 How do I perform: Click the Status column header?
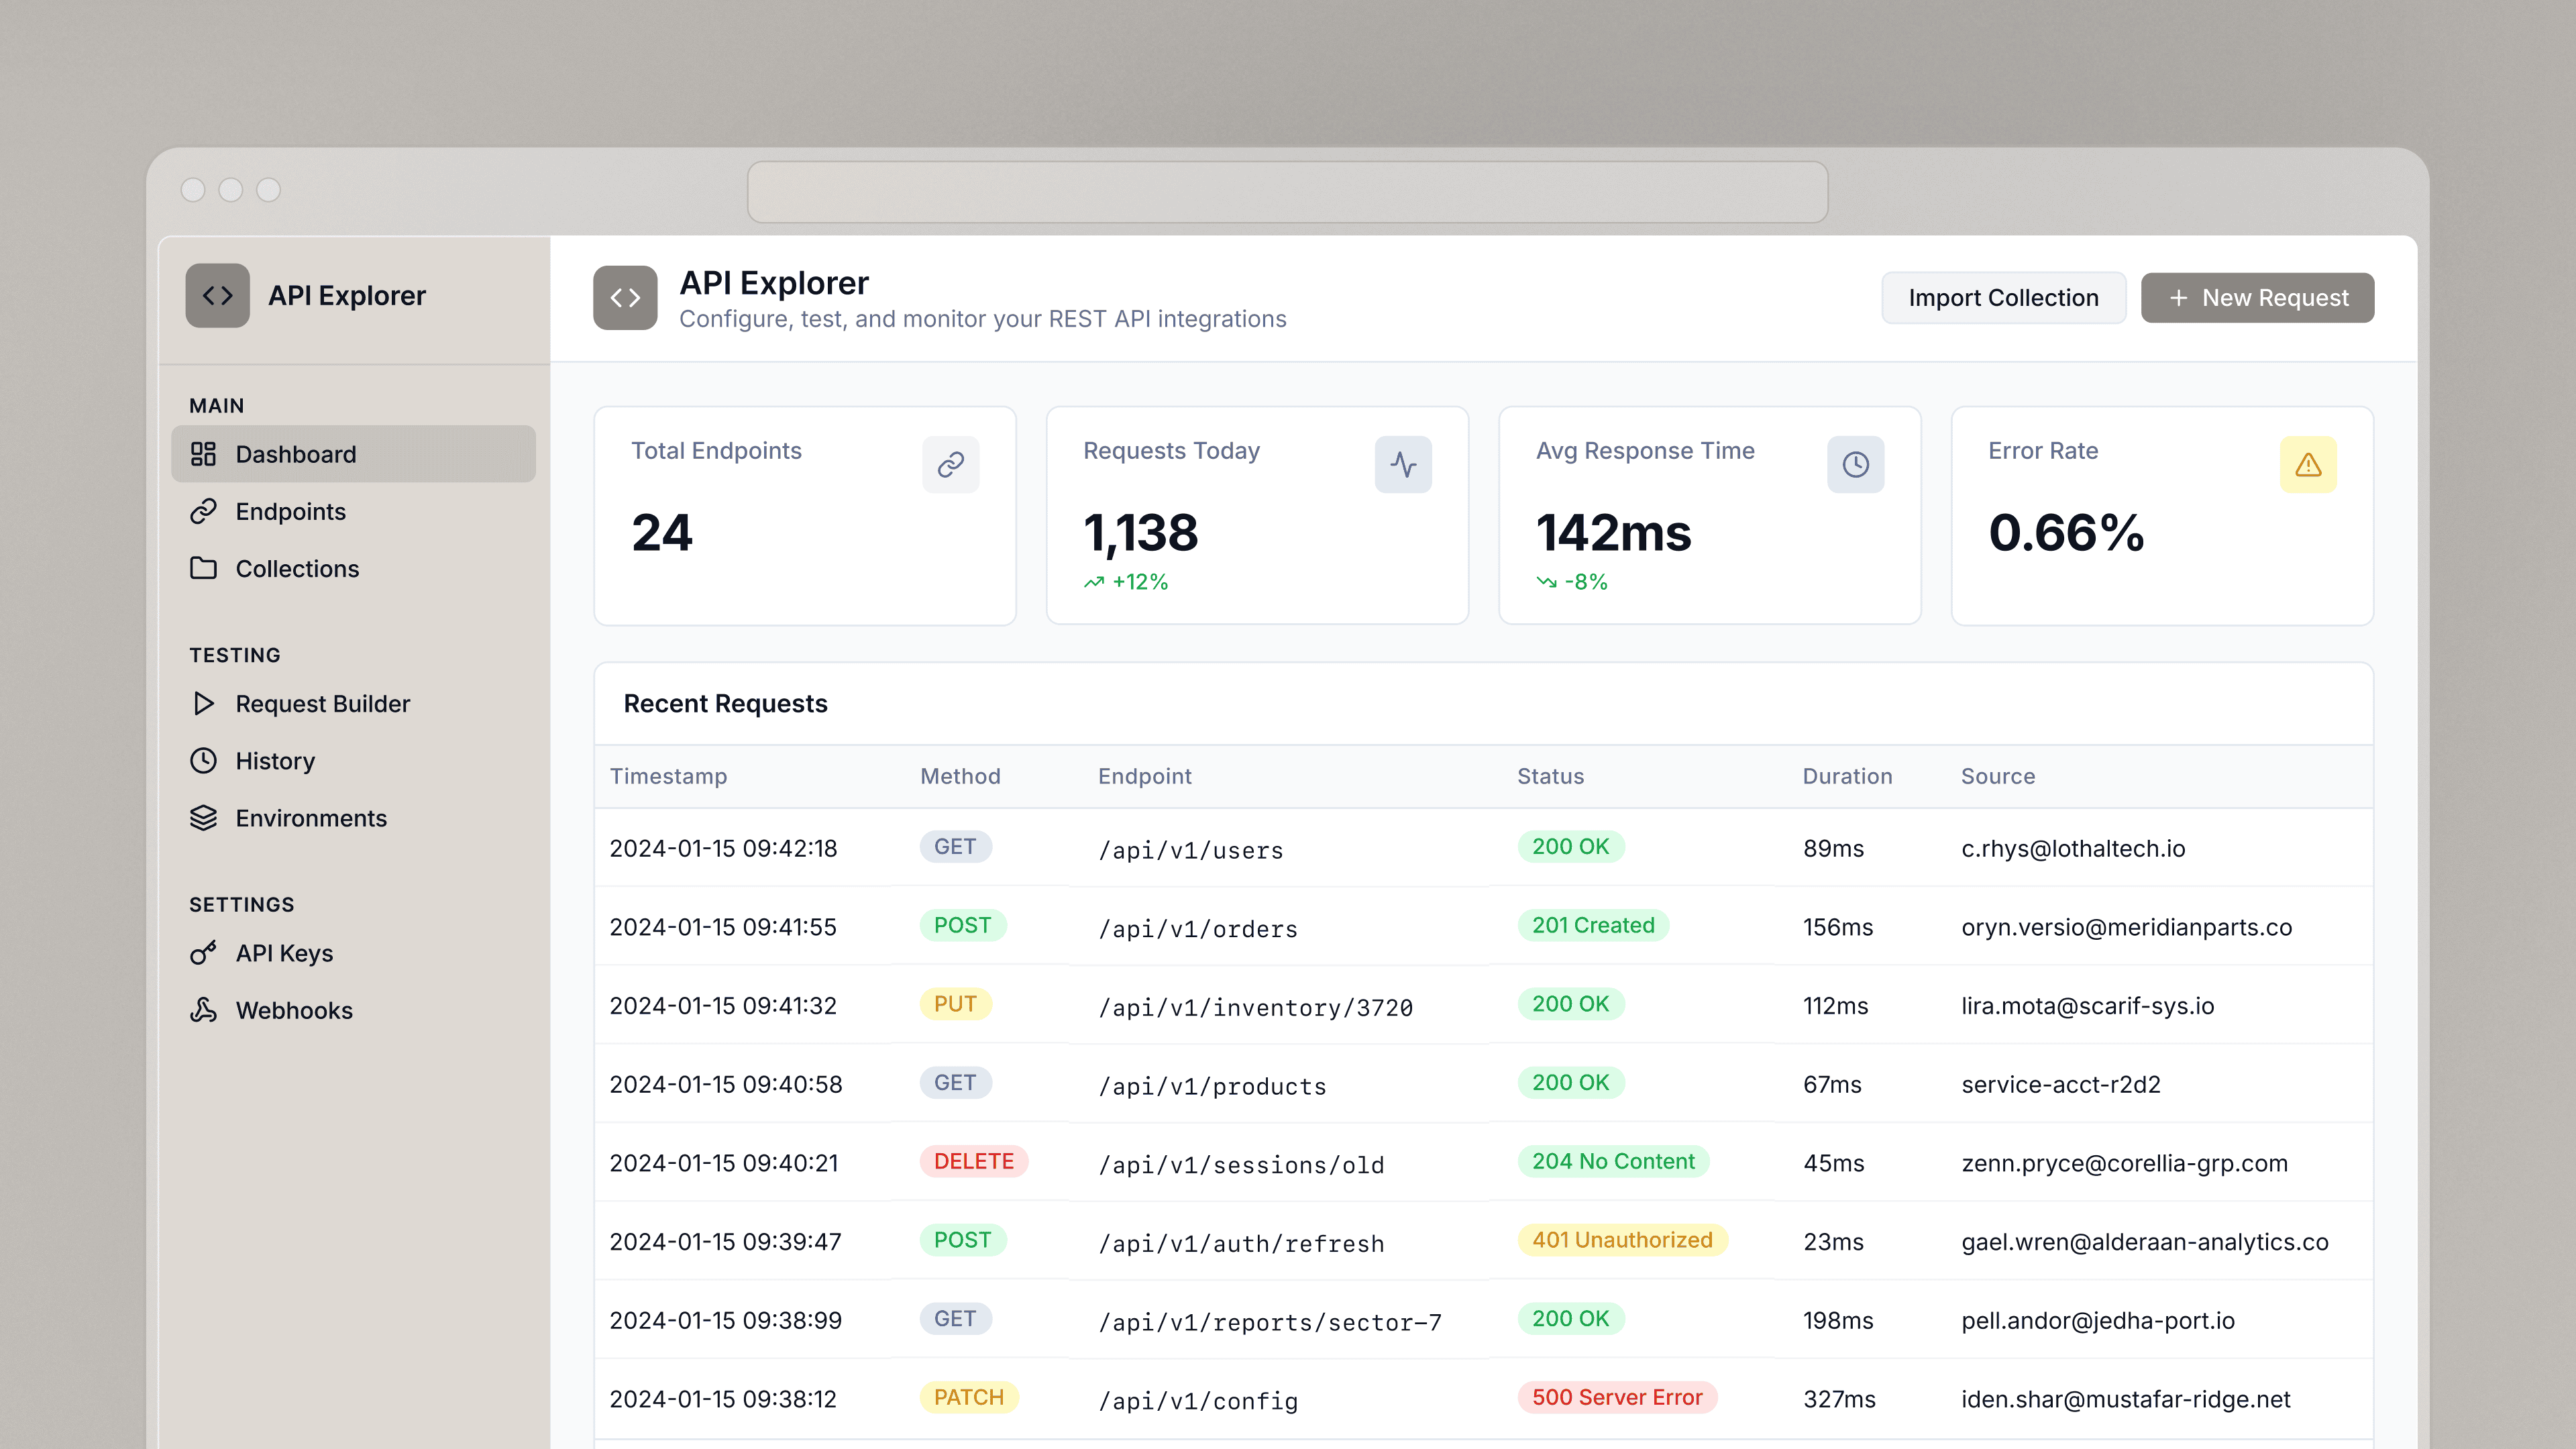pyautogui.click(x=1550, y=776)
